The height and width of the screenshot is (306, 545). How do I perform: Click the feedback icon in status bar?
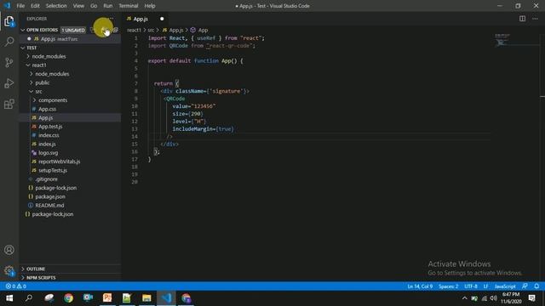click(x=525, y=286)
